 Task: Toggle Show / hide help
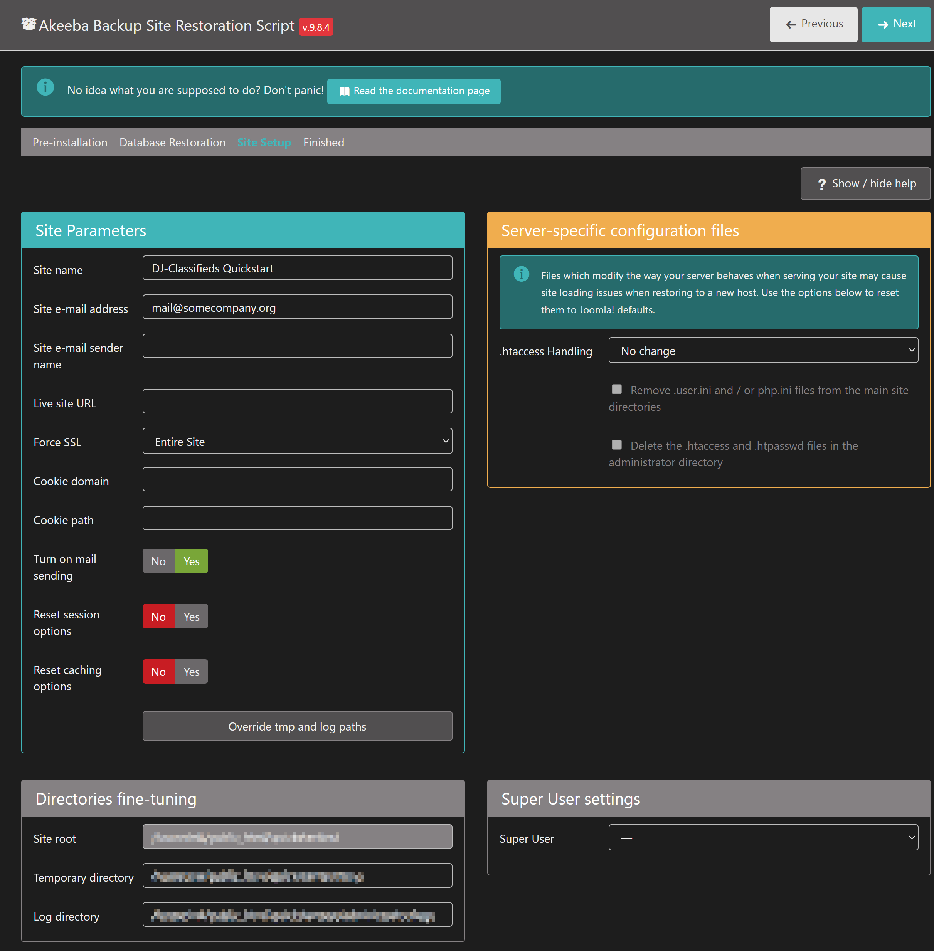point(865,183)
